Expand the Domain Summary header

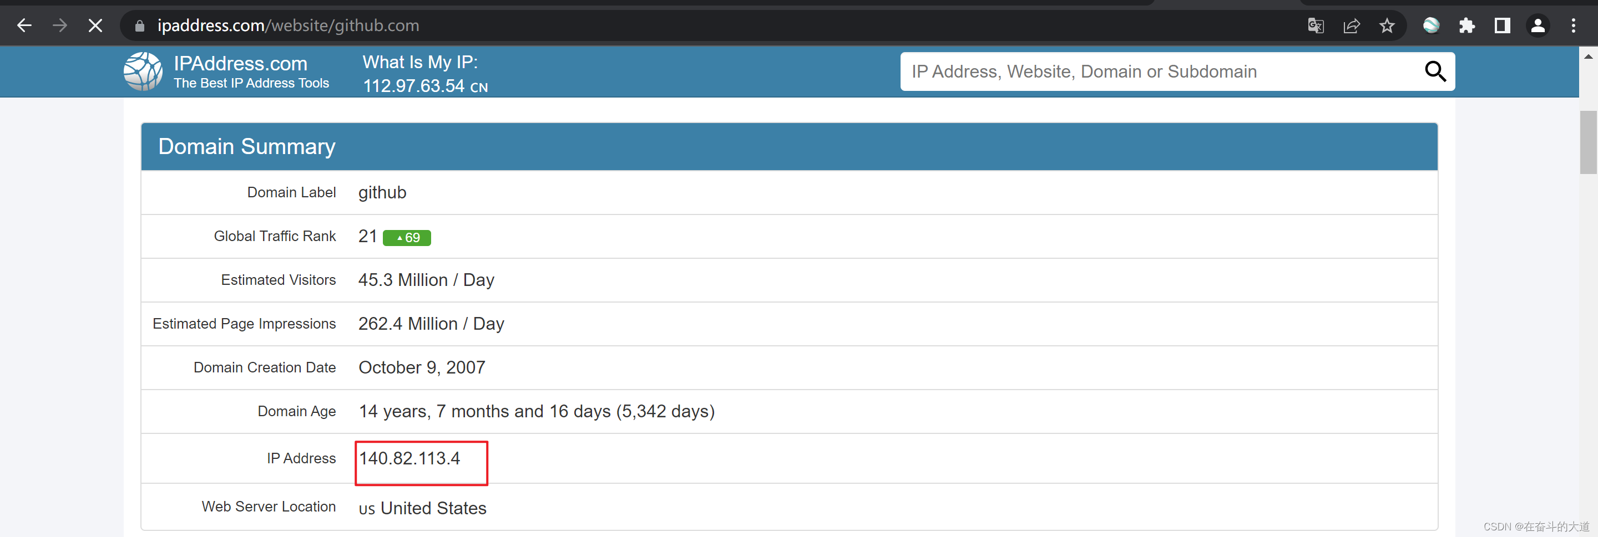pos(246,146)
